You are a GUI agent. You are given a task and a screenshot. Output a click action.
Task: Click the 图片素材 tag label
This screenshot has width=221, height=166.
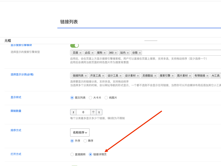pyautogui.click(x=182, y=75)
